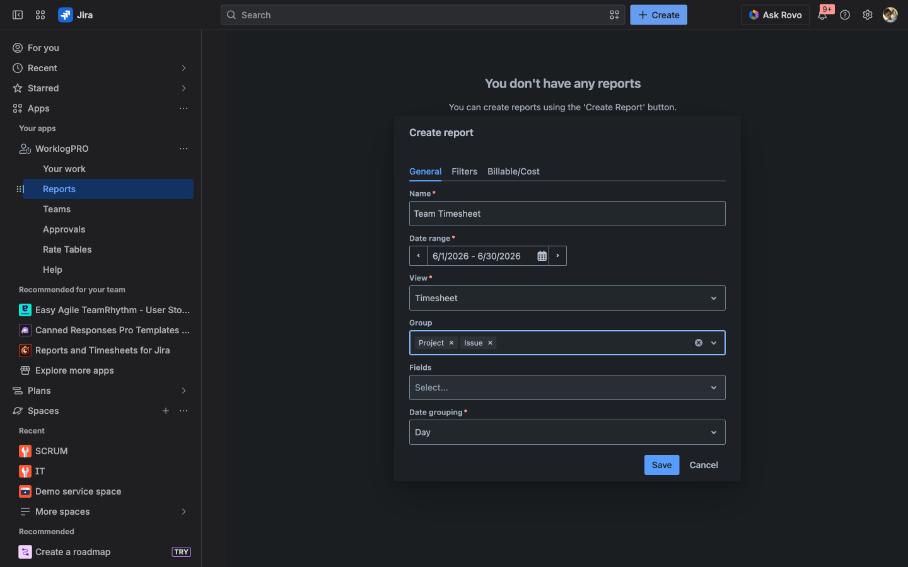This screenshot has height=567, width=908.
Task: Cancel creating the report
Action: (704, 465)
